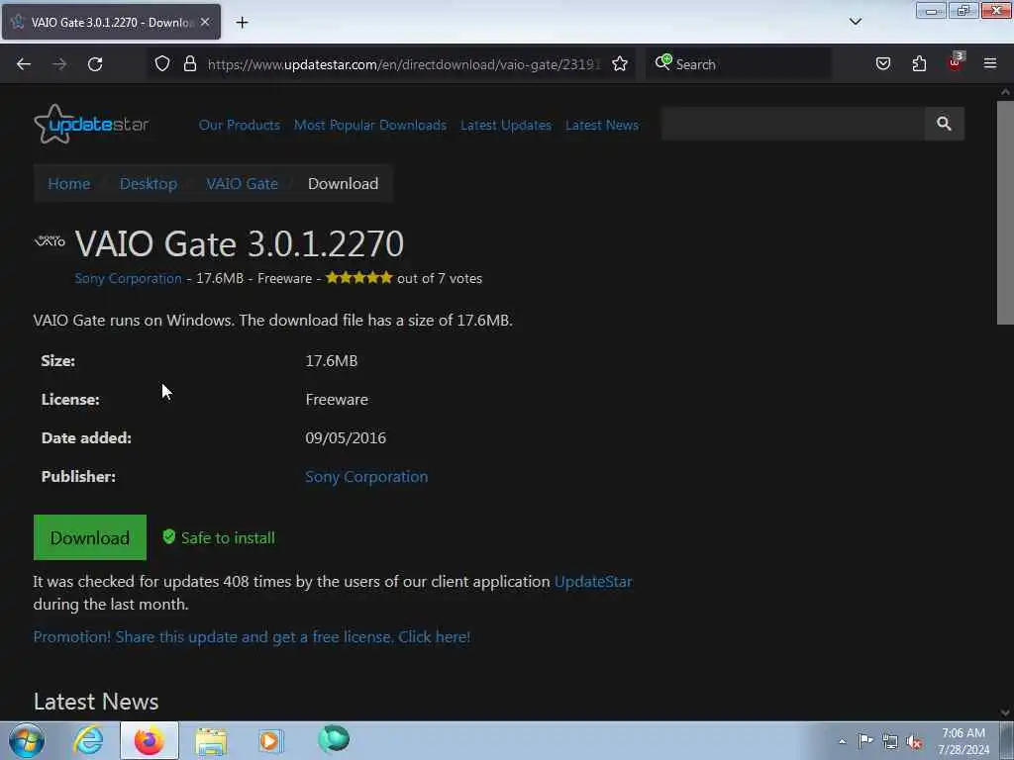Select the Firefox taskbar icon

(149, 740)
